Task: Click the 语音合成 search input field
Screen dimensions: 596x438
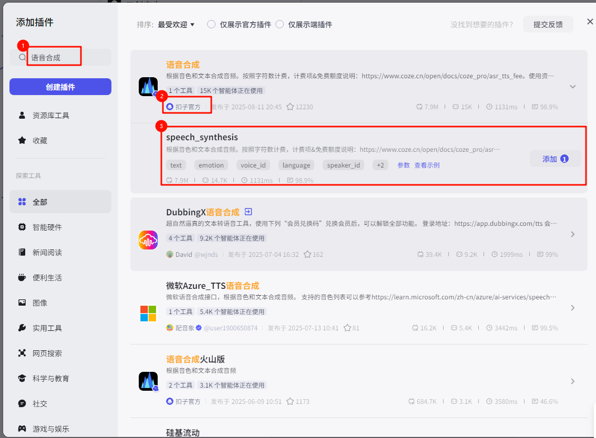Action: 68,57
